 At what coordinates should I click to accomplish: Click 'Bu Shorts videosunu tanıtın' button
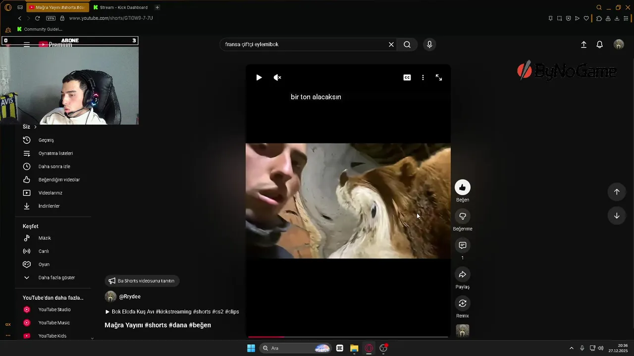coord(142,281)
